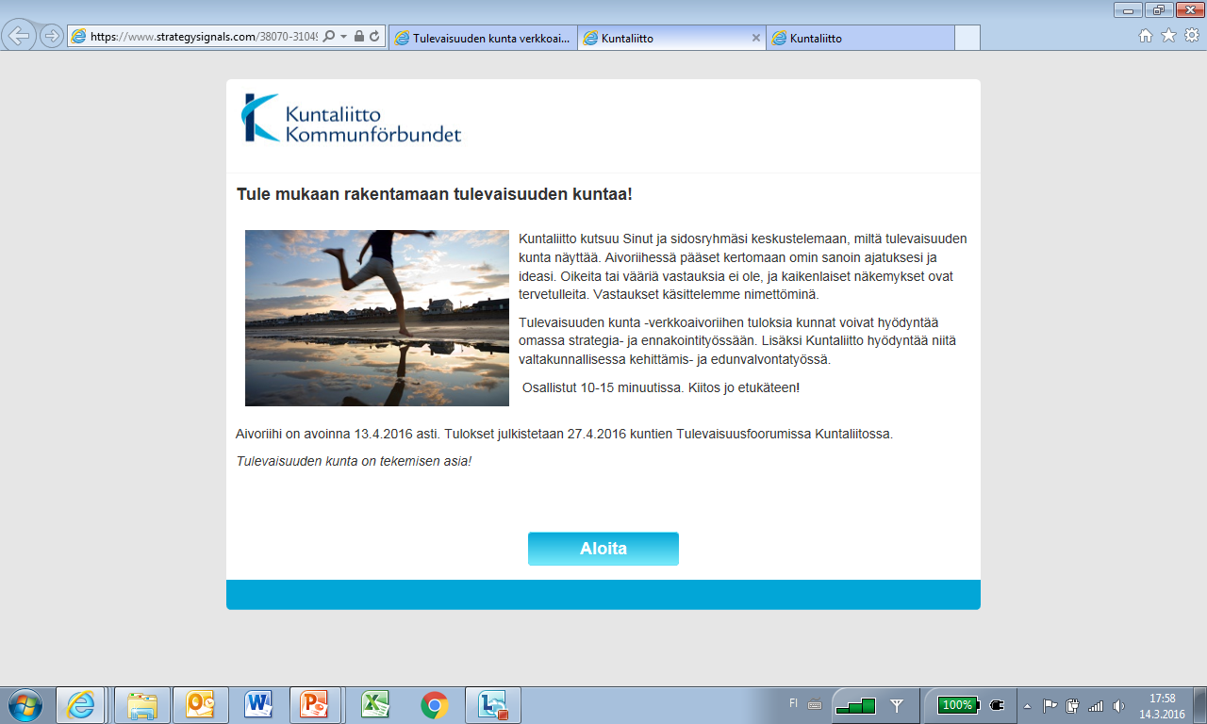Click the on-screen keyboard icon in taskbar

pos(816,705)
